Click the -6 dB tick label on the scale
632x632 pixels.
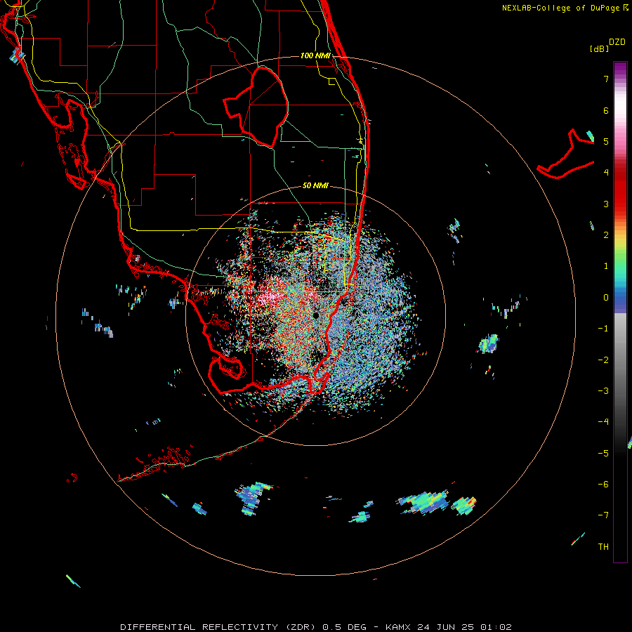pos(603,485)
